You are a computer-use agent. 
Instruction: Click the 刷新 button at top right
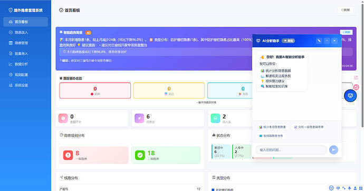[x=346, y=10]
